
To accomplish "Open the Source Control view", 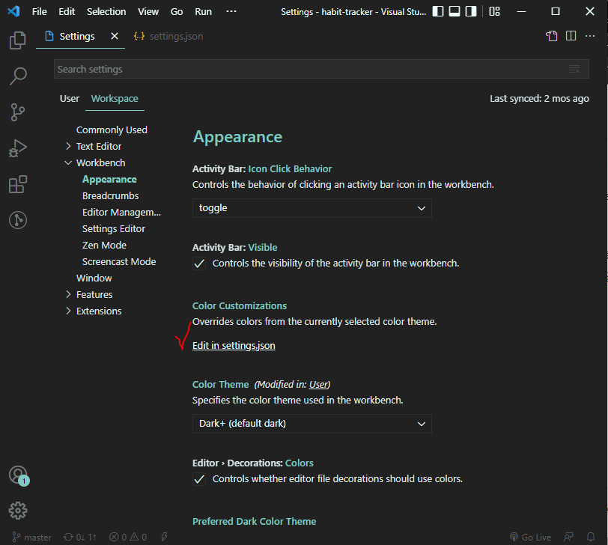I will click(x=17, y=112).
